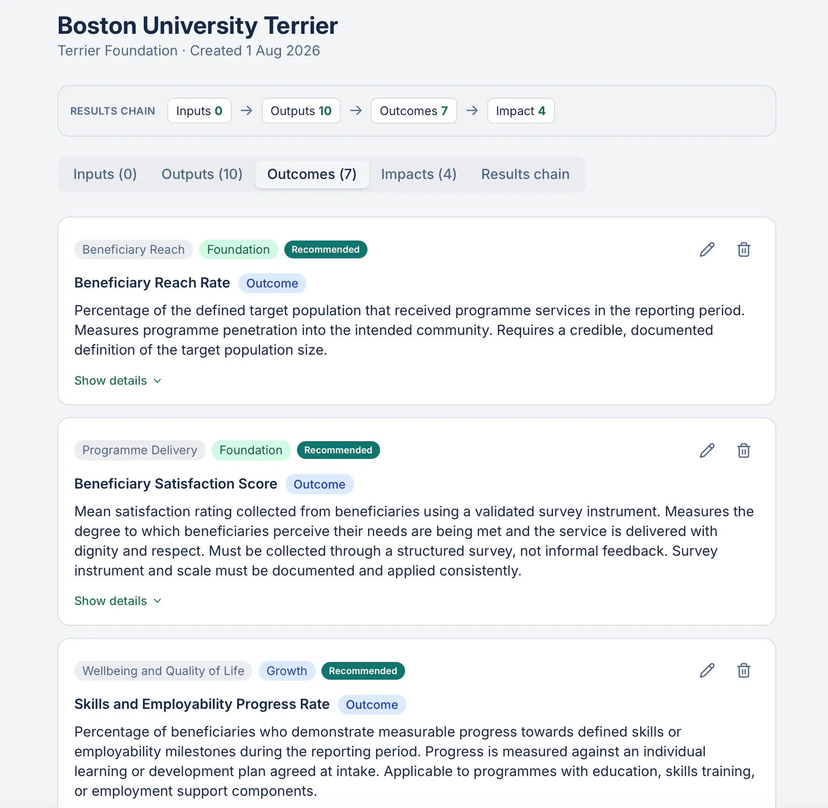Image resolution: width=828 pixels, height=808 pixels.
Task: Click the Growth tier badge
Action: pos(287,671)
